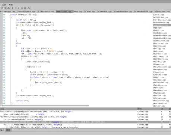The height and width of the screenshot is (135, 171).
Task: Select result row 'InitBitmapInfo(&info, width, height)'
Action: tap(85, 119)
